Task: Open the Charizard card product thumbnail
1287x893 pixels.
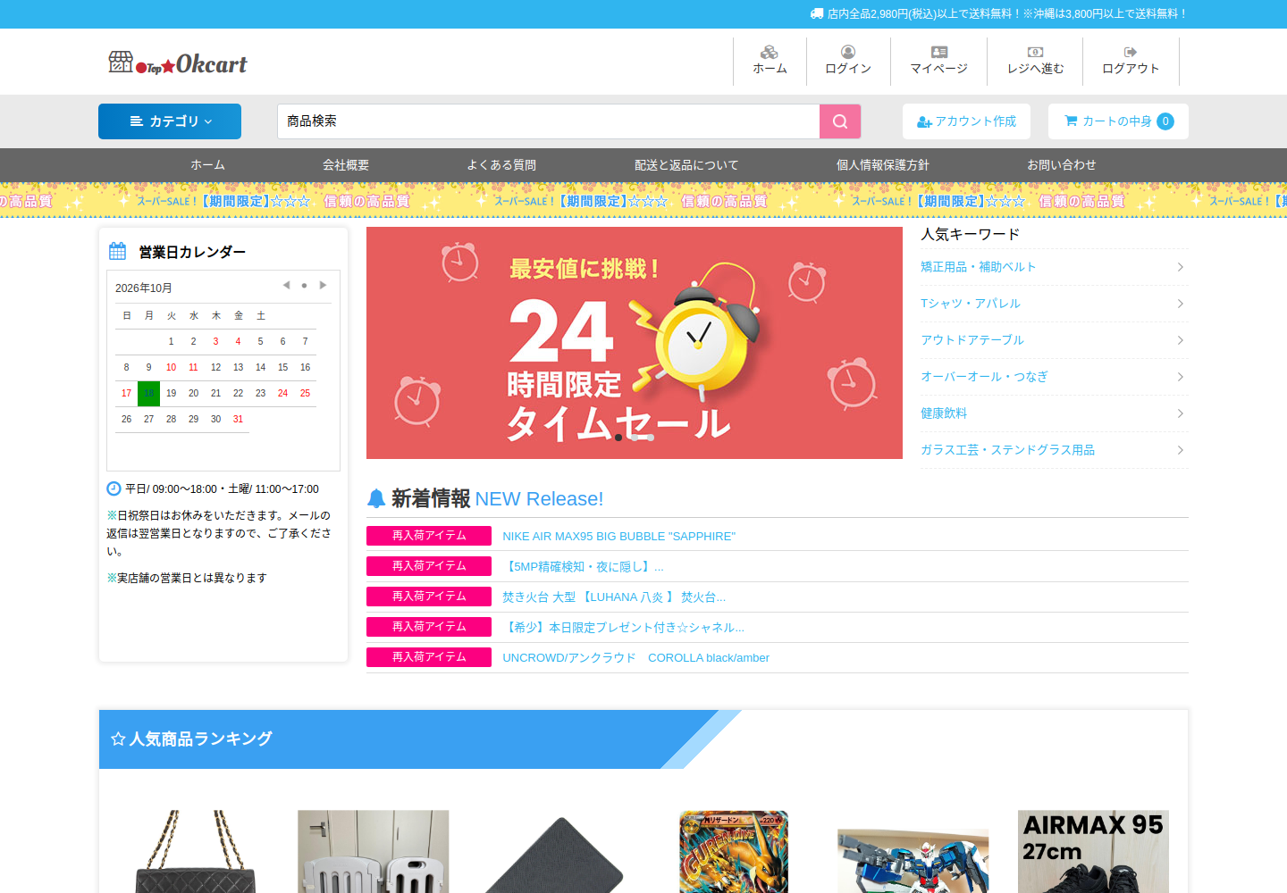Action: (x=734, y=852)
